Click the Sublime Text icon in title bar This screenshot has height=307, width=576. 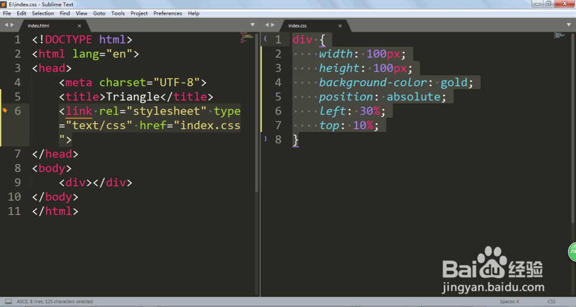(x=3, y=5)
